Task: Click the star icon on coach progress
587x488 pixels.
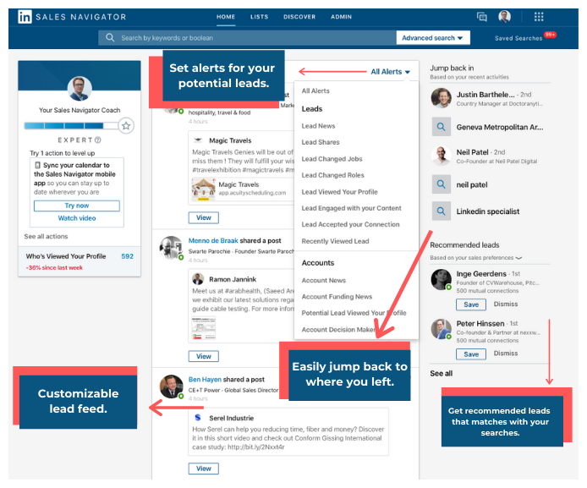Action: [x=126, y=126]
